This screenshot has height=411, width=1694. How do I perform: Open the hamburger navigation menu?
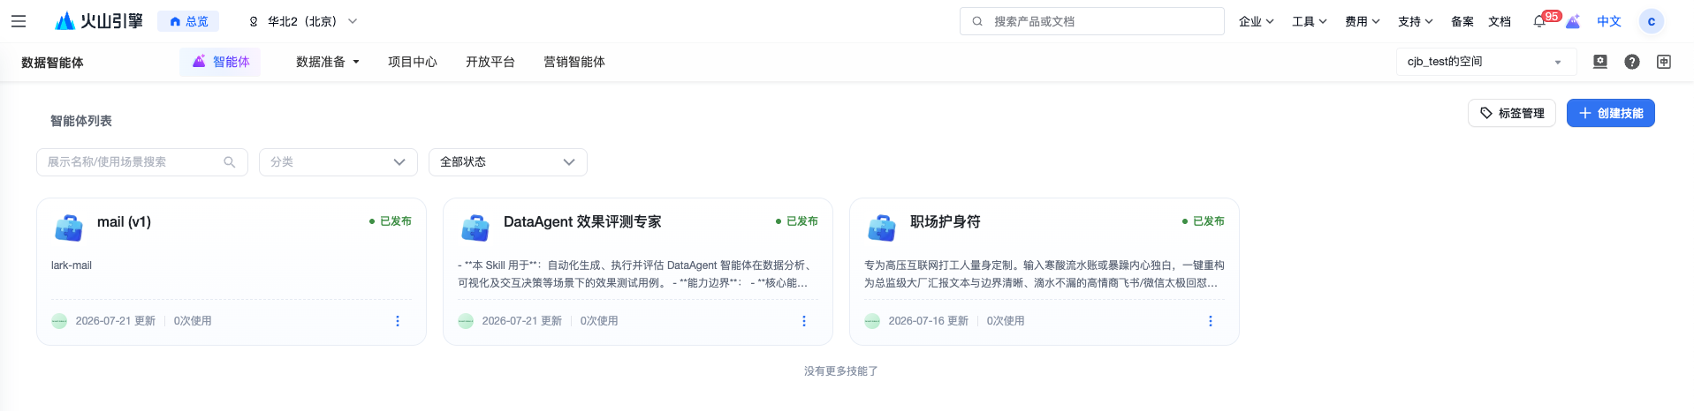point(18,21)
